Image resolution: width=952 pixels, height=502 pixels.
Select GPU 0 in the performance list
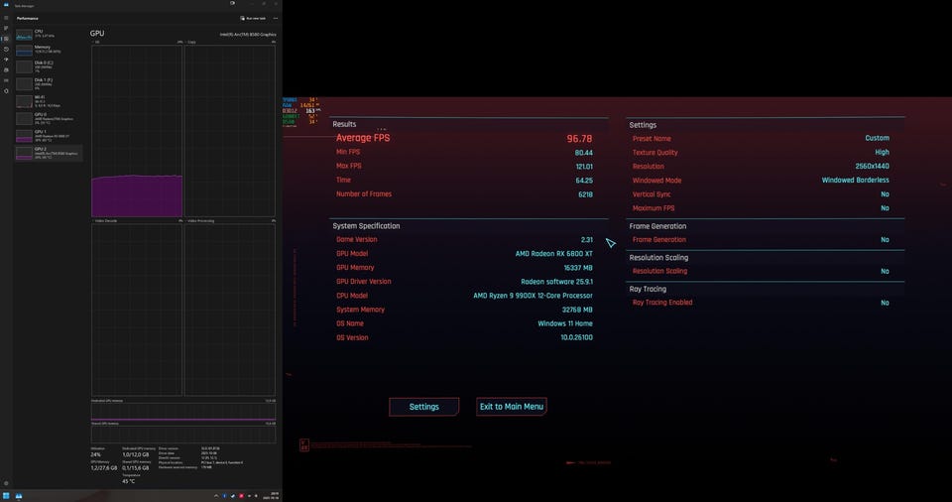coord(49,118)
